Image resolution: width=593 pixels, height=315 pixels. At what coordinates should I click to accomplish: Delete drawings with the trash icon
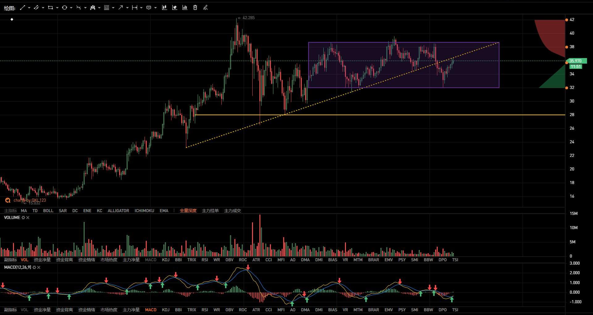(x=195, y=8)
